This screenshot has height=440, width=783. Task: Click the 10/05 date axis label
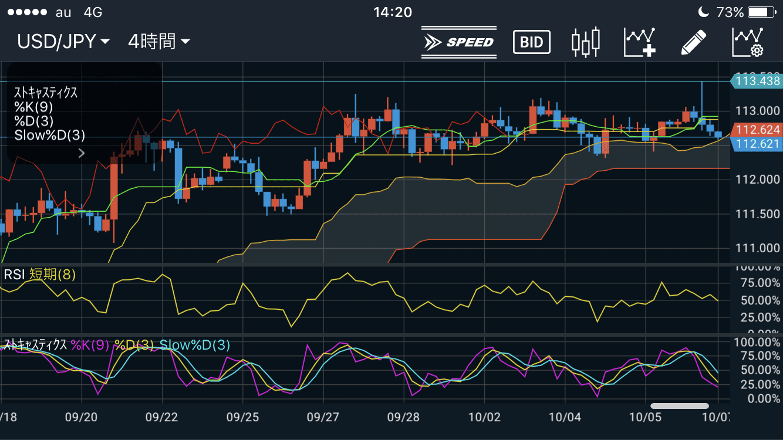point(645,418)
